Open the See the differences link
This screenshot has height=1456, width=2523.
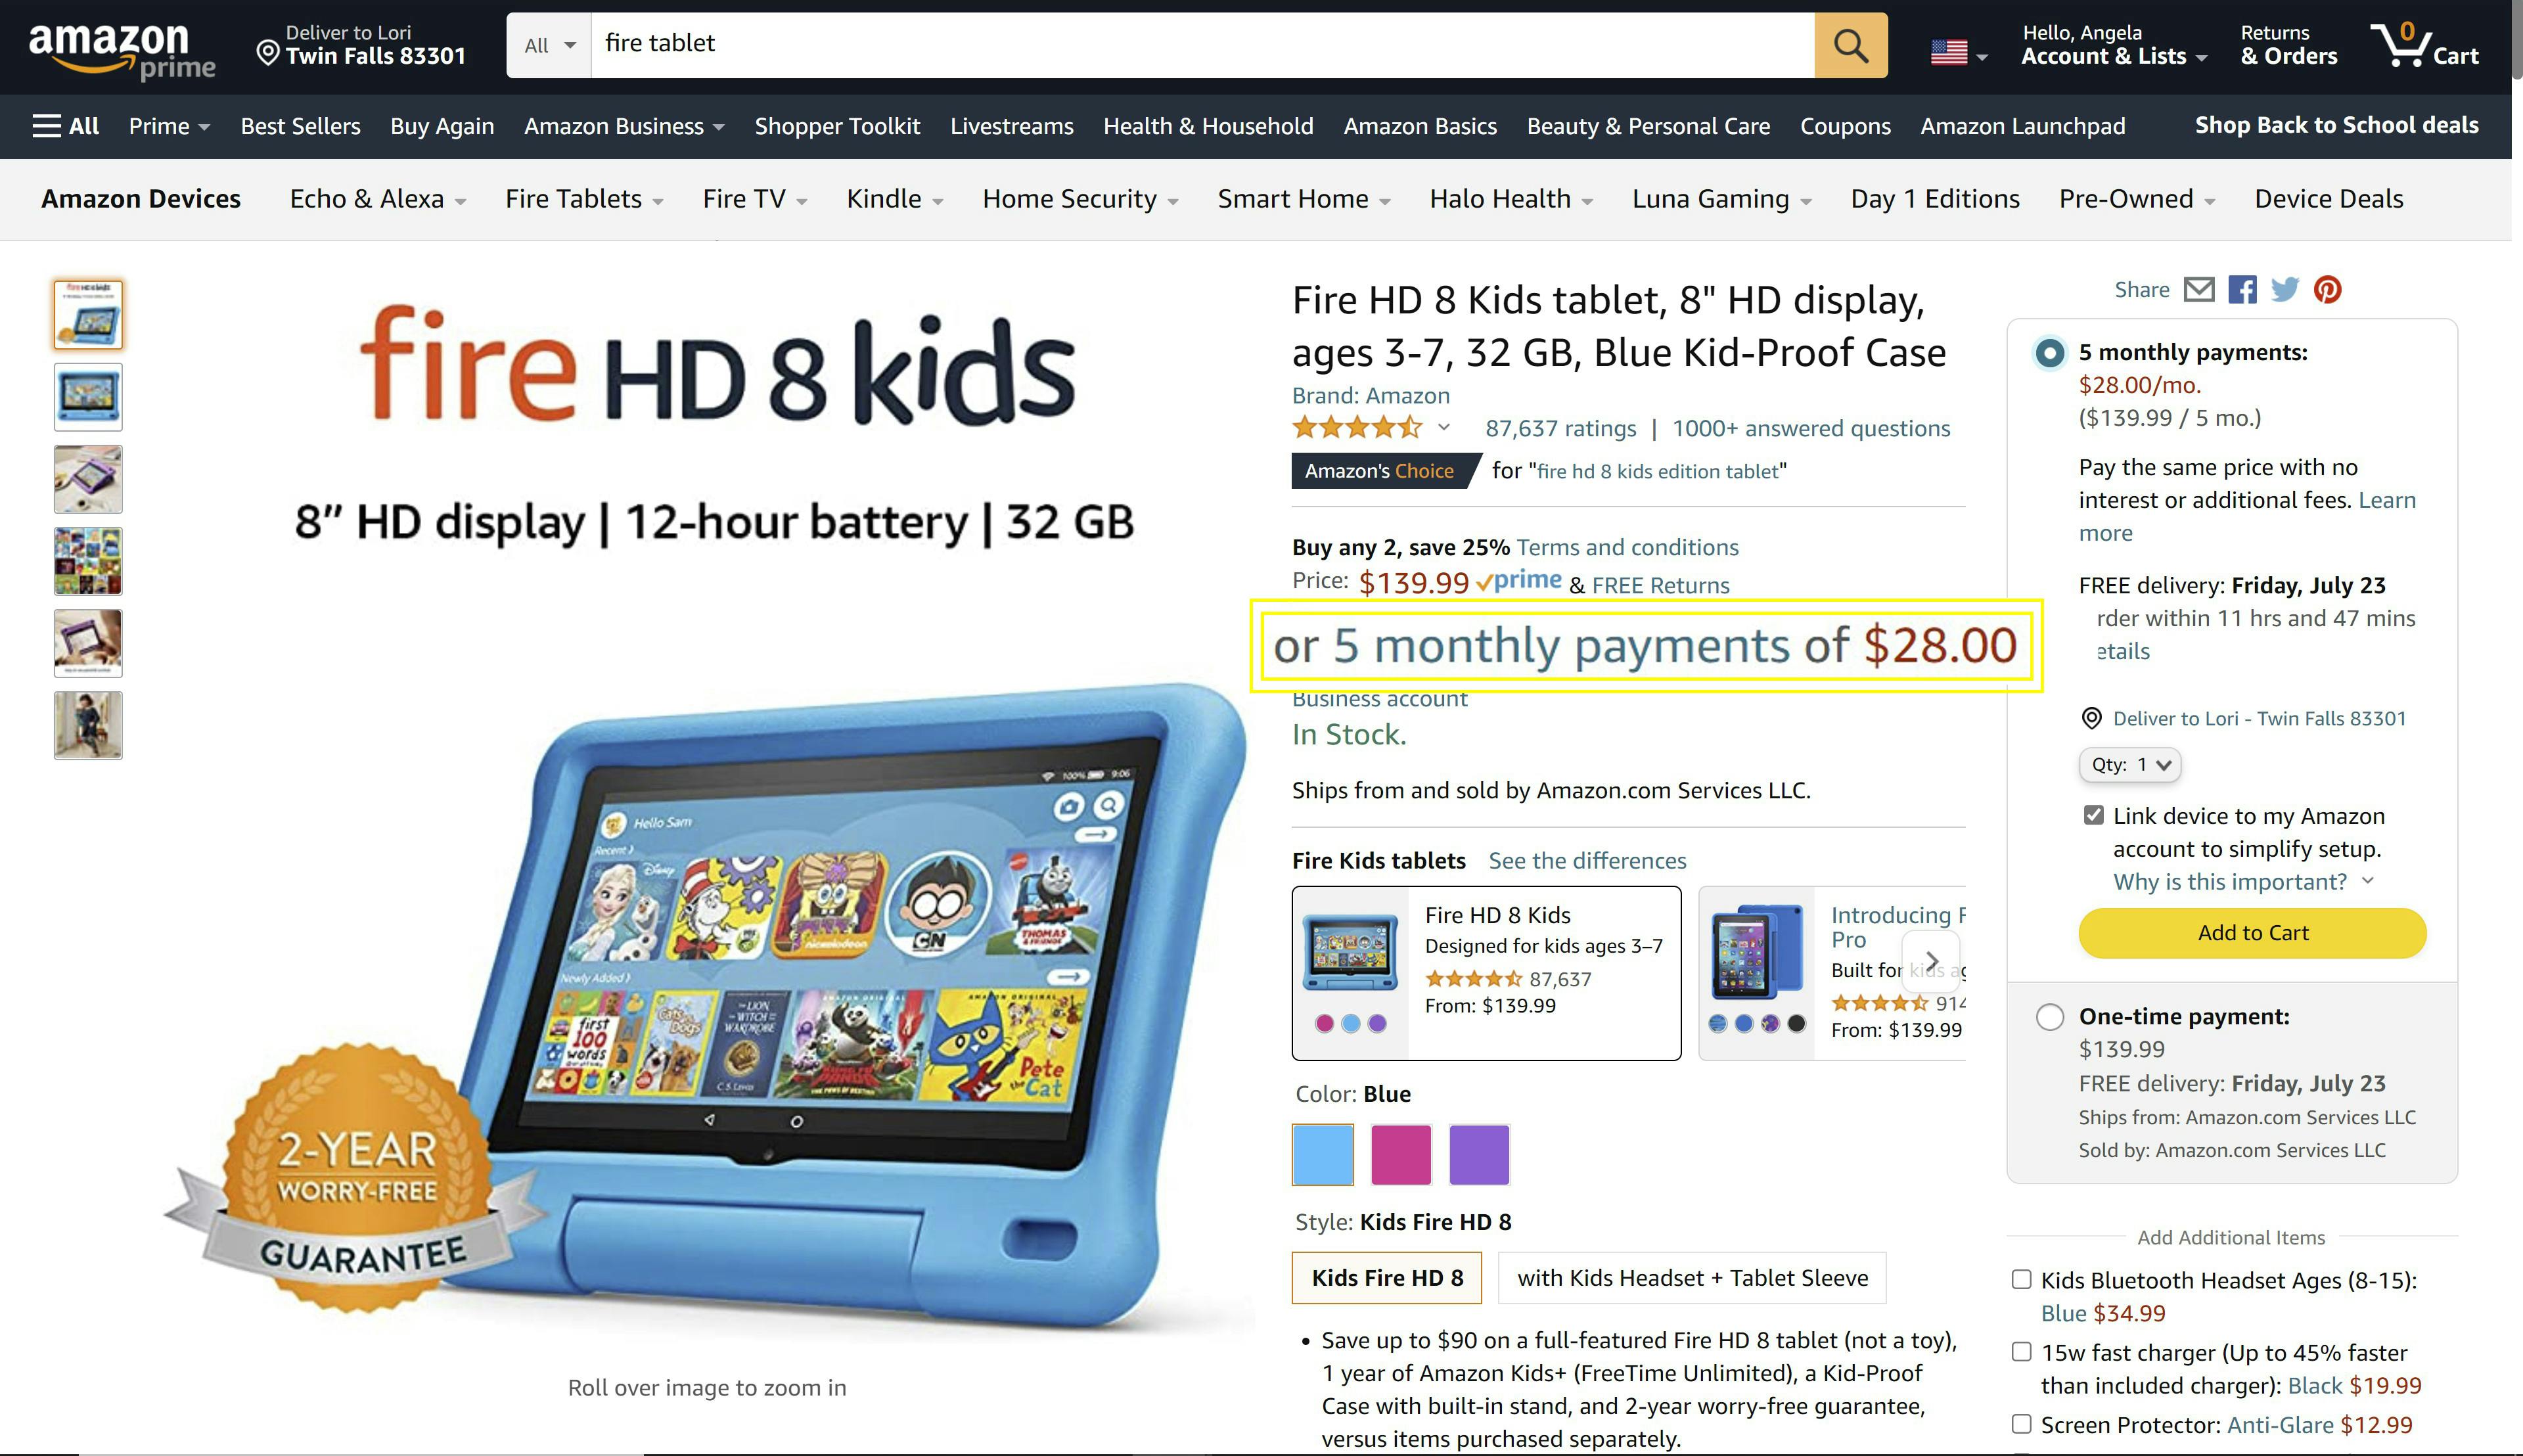click(1587, 861)
